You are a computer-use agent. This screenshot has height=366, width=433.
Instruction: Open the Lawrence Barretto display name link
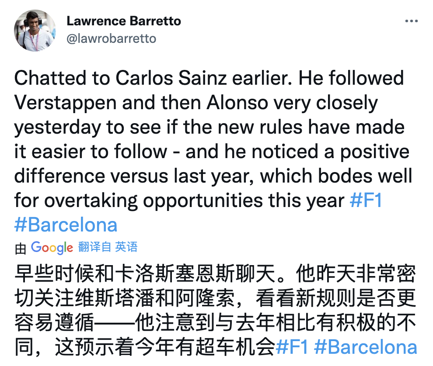point(124,21)
